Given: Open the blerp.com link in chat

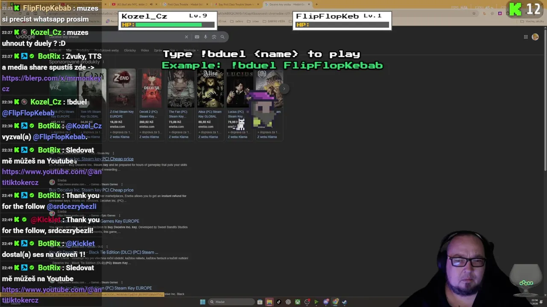Looking at the screenshot, I should (51, 83).
